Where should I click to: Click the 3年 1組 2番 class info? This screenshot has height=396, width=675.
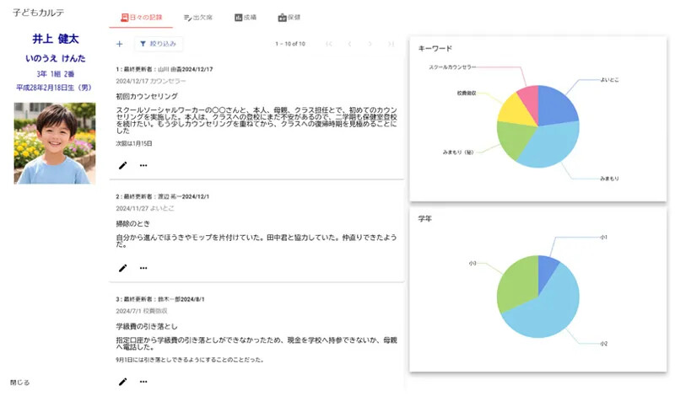pos(56,74)
